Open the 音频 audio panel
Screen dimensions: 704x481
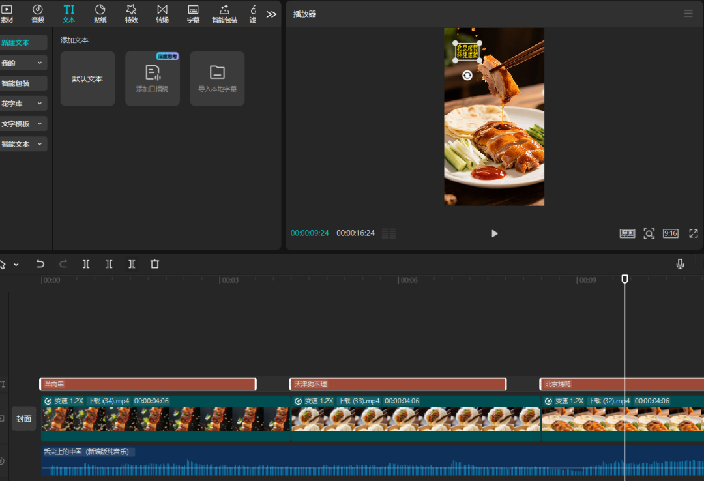click(x=37, y=13)
